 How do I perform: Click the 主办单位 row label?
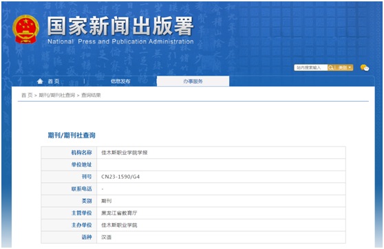82,225
